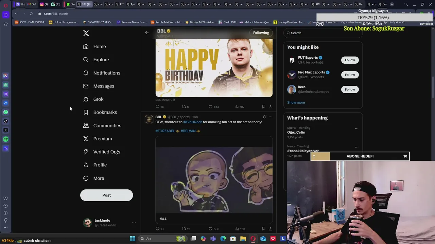Open the Make it Meme bookmark
This screenshot has width=435, height=244.
click(255, 22)
